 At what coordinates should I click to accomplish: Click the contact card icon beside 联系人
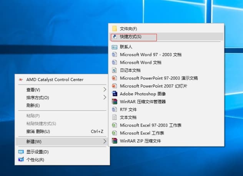pos(114,47)
